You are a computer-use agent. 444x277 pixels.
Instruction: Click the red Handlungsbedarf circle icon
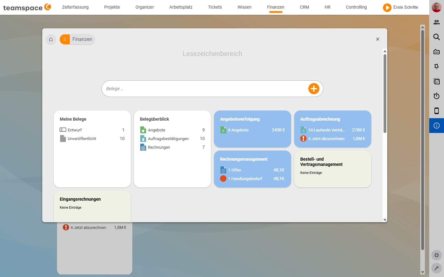tap(223, 179)
